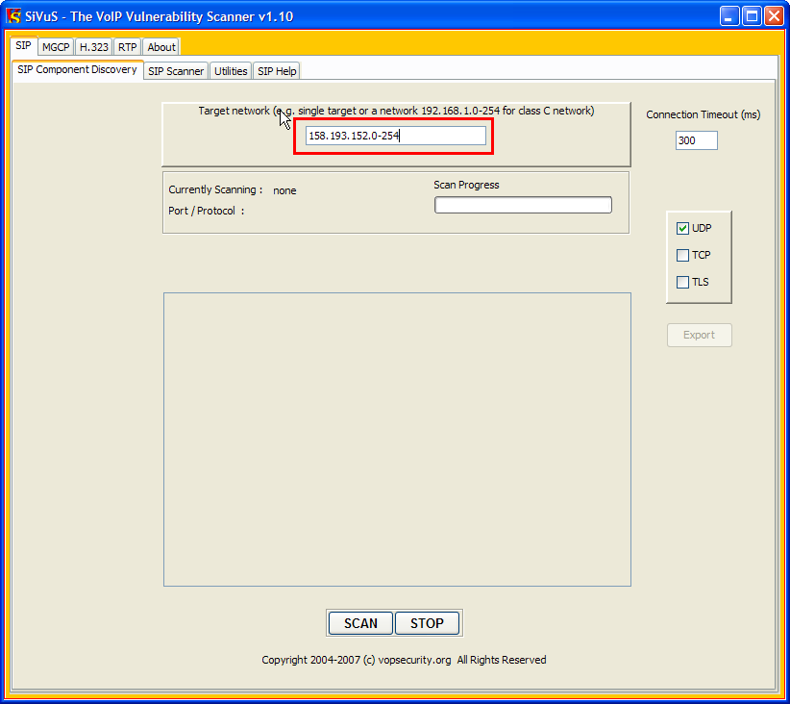790x704 pixels.
Task: Open the SIP Scanner tab
Action: (176, 71)
